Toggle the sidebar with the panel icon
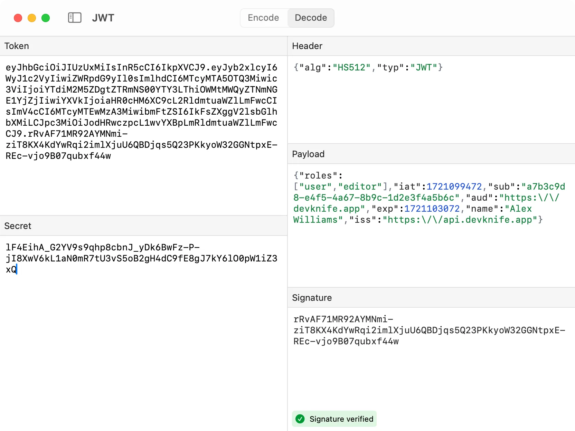Image resolution: width=575 pixels, height=431 pixels. [74, 18]
